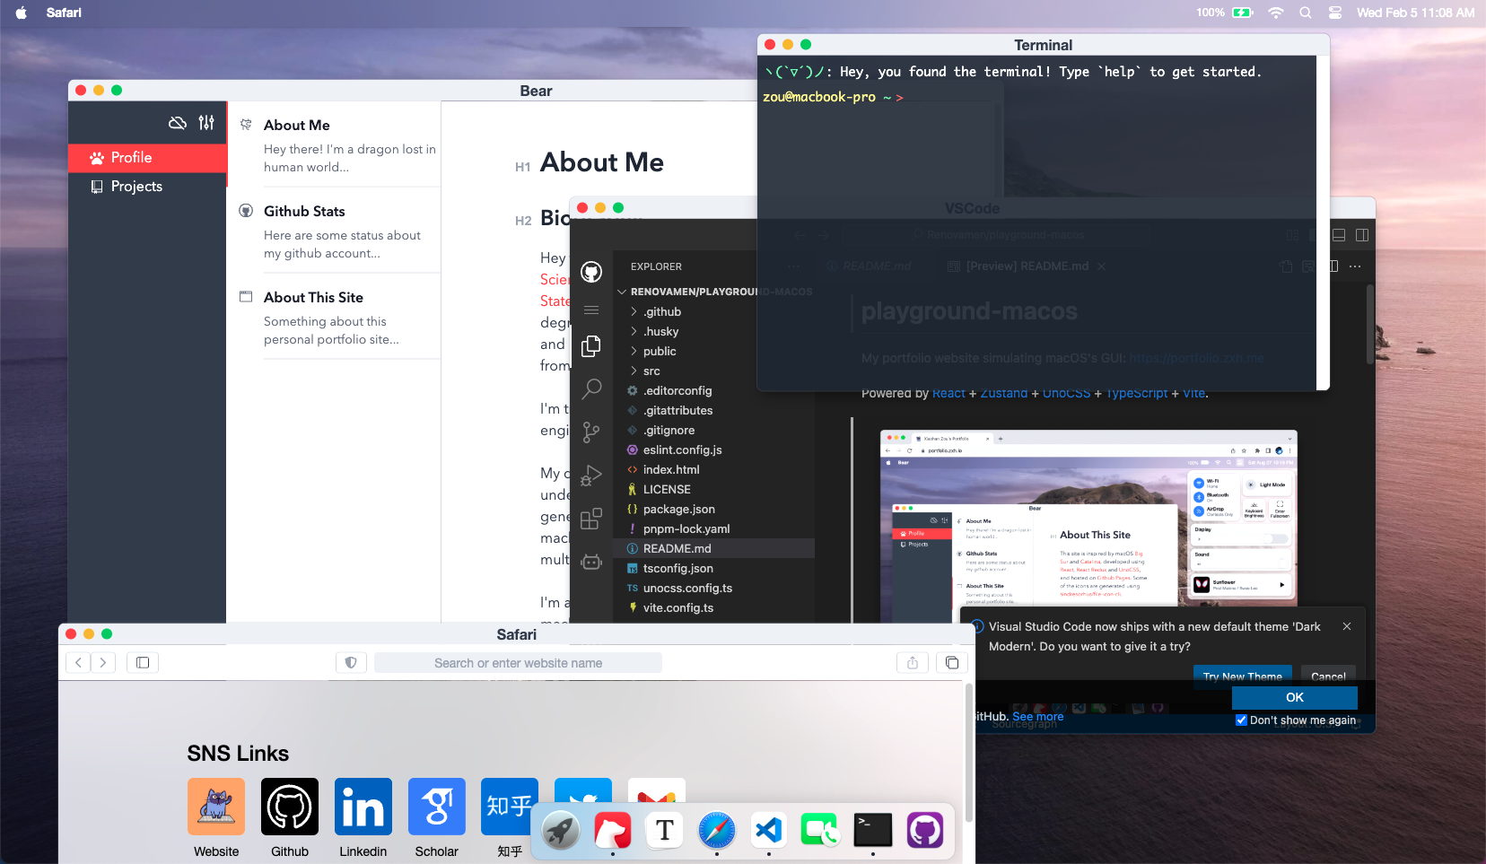Open FaceTime from the dock
This screenshot has width=1486, height=864.
tap(820, 831)
